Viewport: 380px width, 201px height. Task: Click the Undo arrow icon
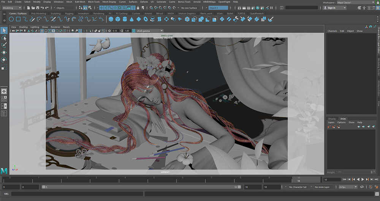pos(43,8)
